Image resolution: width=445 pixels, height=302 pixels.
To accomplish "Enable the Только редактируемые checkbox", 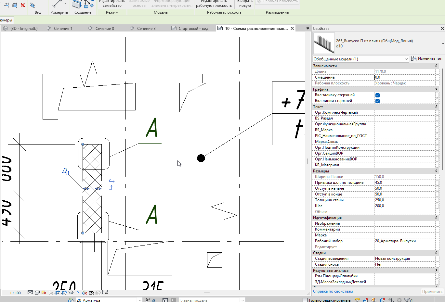I will tap(305, 300).
